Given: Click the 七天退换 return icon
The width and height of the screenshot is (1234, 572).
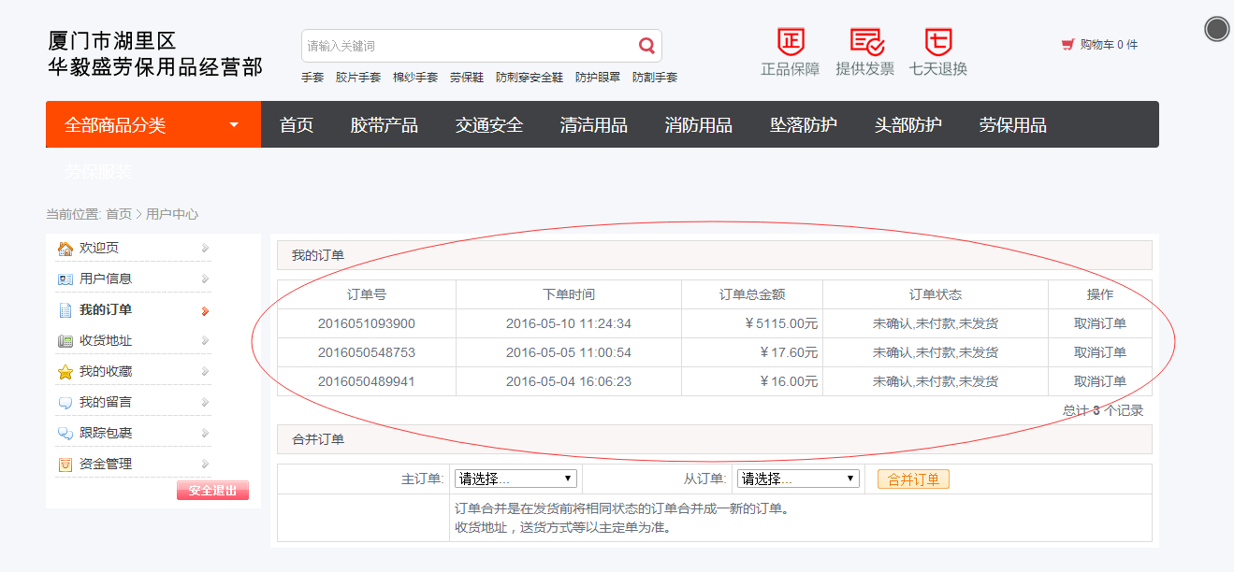Looking at the screenshot, I should click(x=937, y=42).
